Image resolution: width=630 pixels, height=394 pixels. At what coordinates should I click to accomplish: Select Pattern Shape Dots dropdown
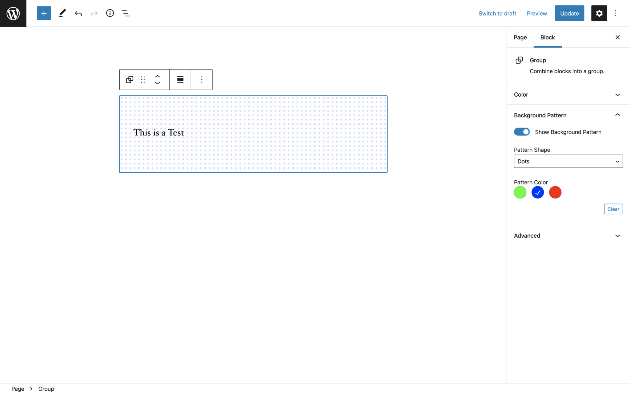pos(568,161)
